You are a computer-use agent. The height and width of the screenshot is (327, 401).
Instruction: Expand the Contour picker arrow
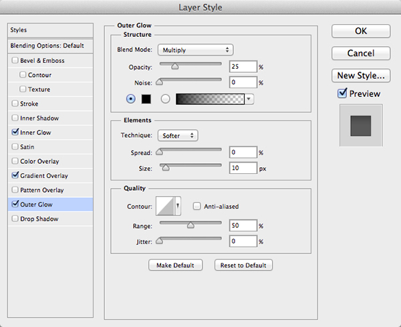178,207
